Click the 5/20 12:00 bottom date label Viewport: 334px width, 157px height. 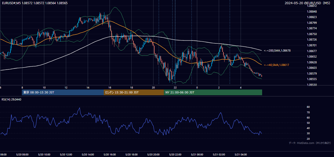(66, 155)
